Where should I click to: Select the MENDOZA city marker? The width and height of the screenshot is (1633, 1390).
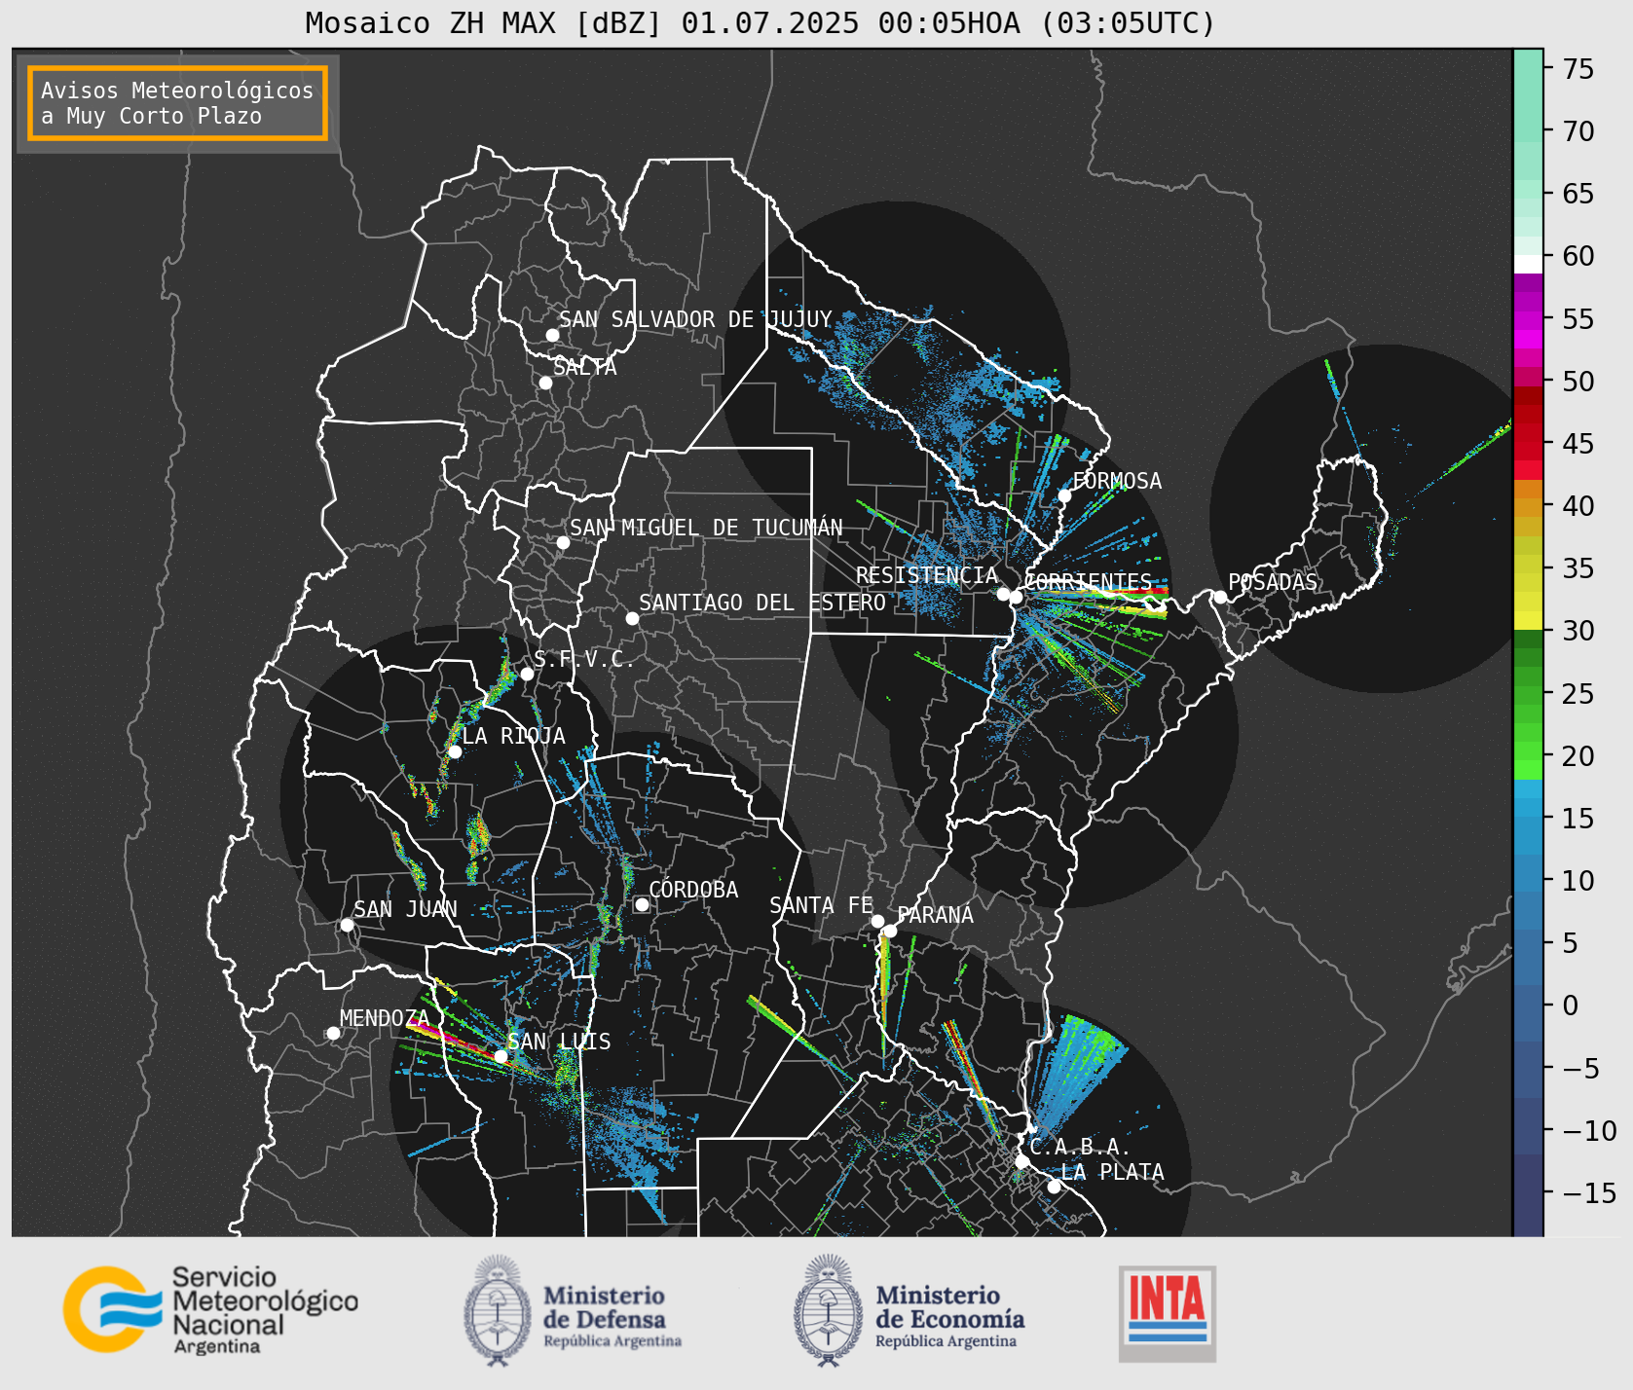point(333,1033)
